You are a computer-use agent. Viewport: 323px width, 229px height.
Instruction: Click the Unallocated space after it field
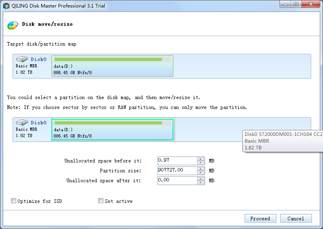(177, 181)
